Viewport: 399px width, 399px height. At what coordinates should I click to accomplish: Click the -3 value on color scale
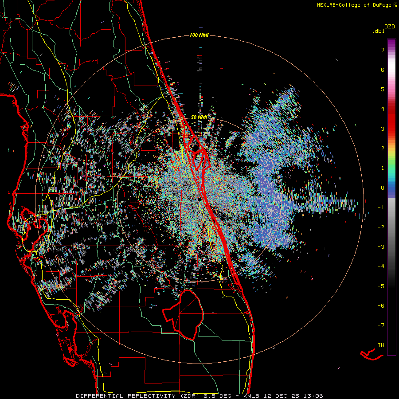381,247
